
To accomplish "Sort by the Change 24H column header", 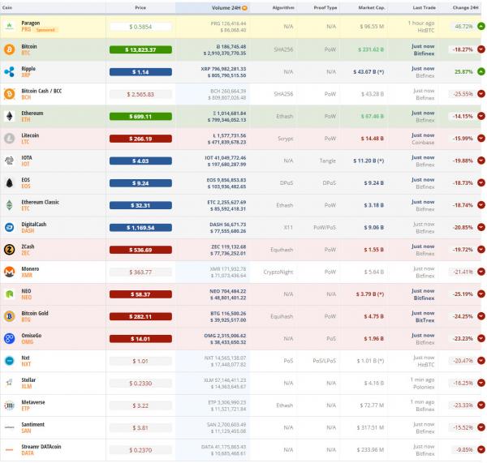I will point(465,7).
